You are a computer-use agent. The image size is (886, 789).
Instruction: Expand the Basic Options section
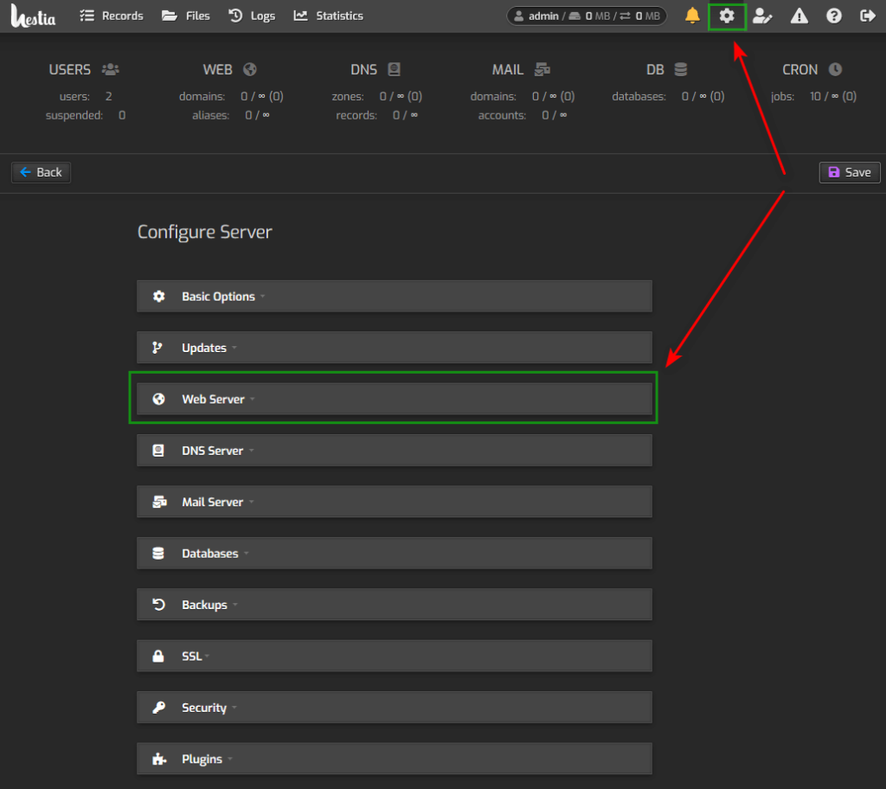point(219,296)
